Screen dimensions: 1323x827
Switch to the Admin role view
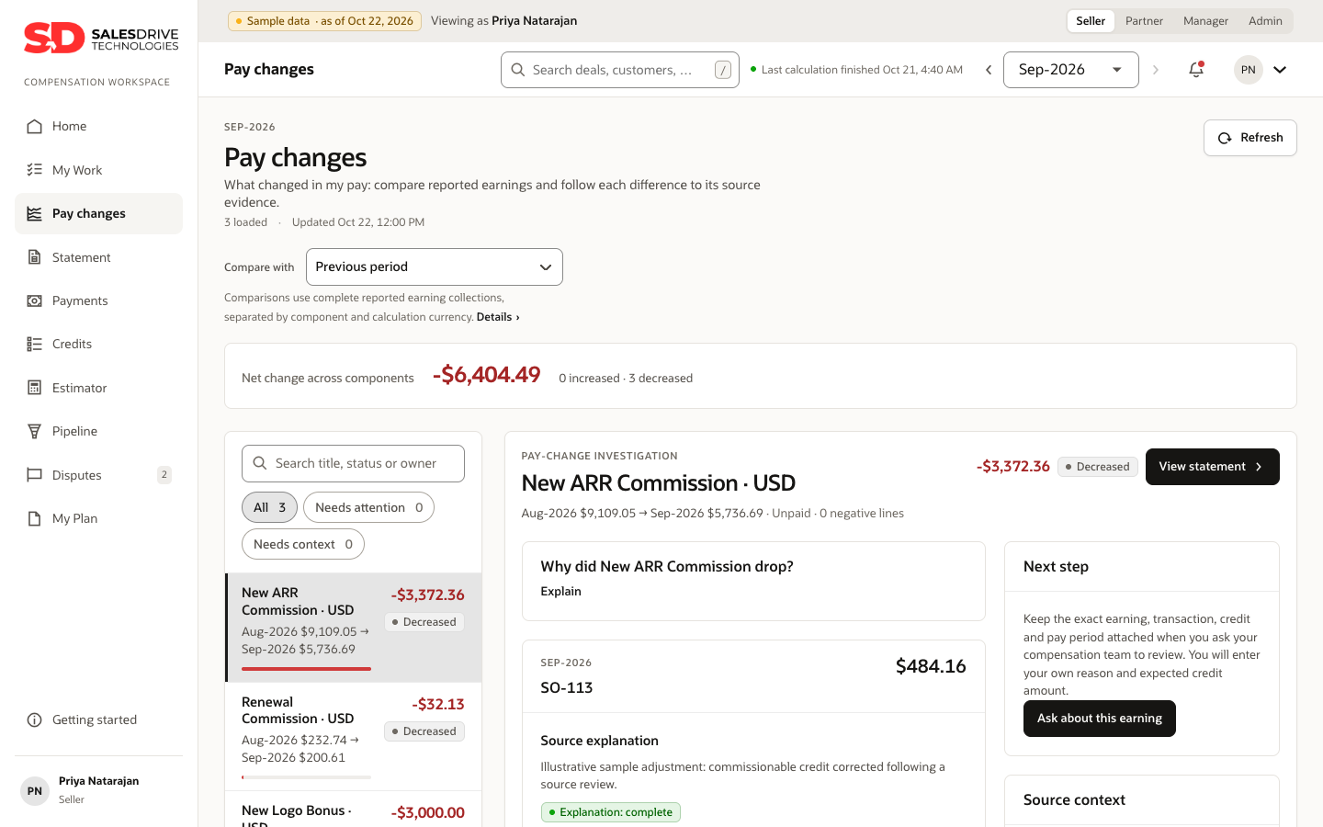[1265, 21]
